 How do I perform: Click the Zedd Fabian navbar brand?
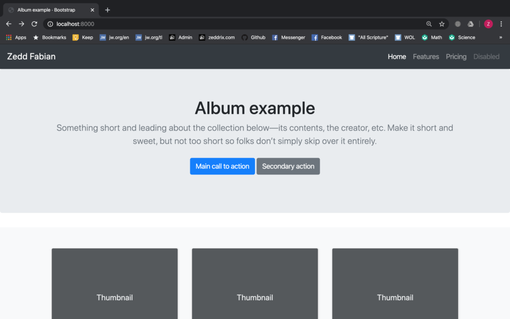(x=31, y=56)
